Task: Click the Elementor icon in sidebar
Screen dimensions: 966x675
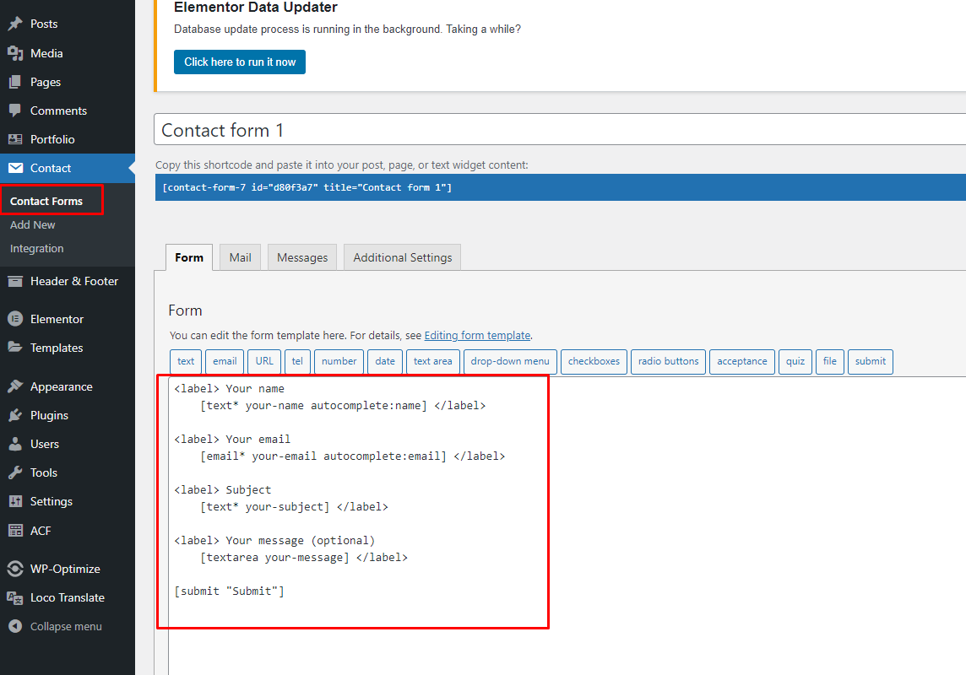Action: [x=15, y=319]
